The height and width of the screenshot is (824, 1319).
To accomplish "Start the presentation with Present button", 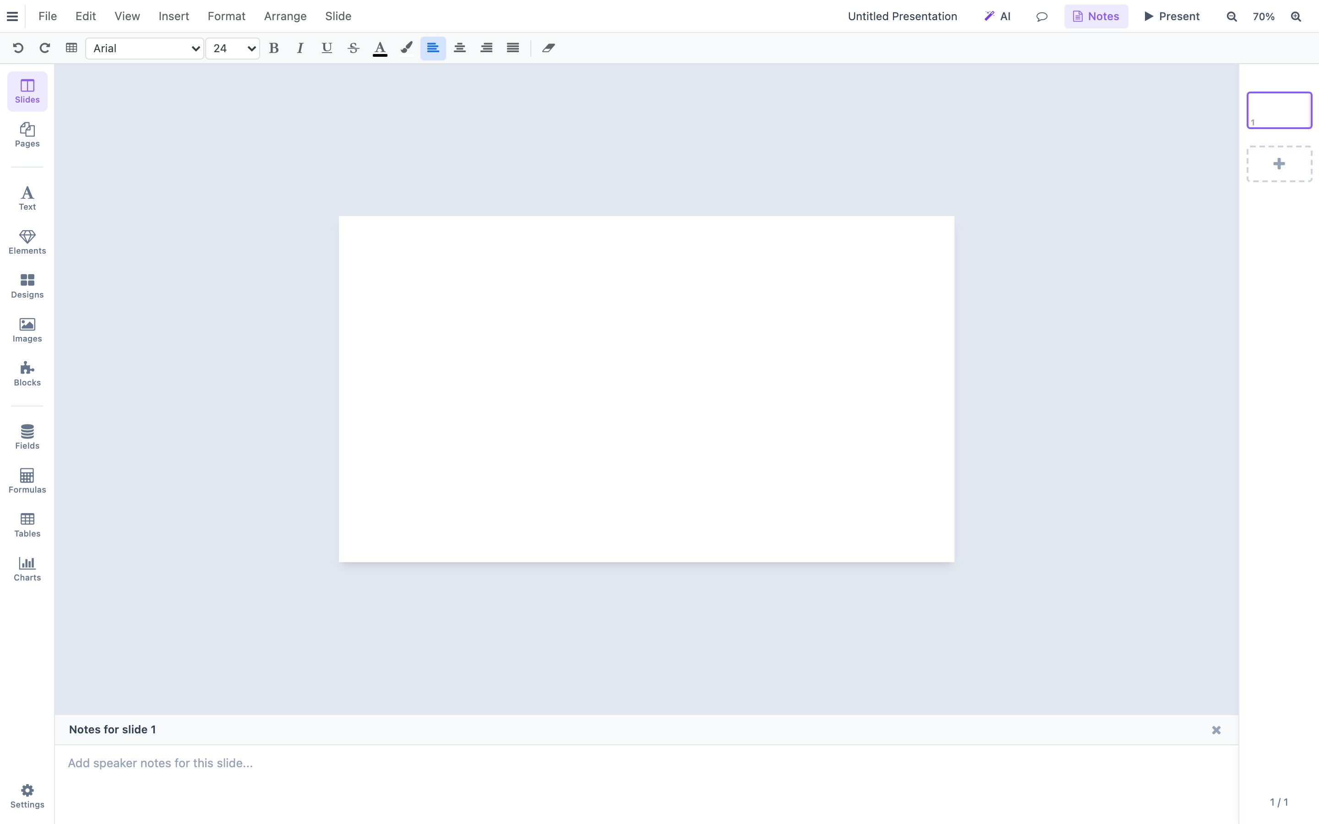I will coord(1171,16).
